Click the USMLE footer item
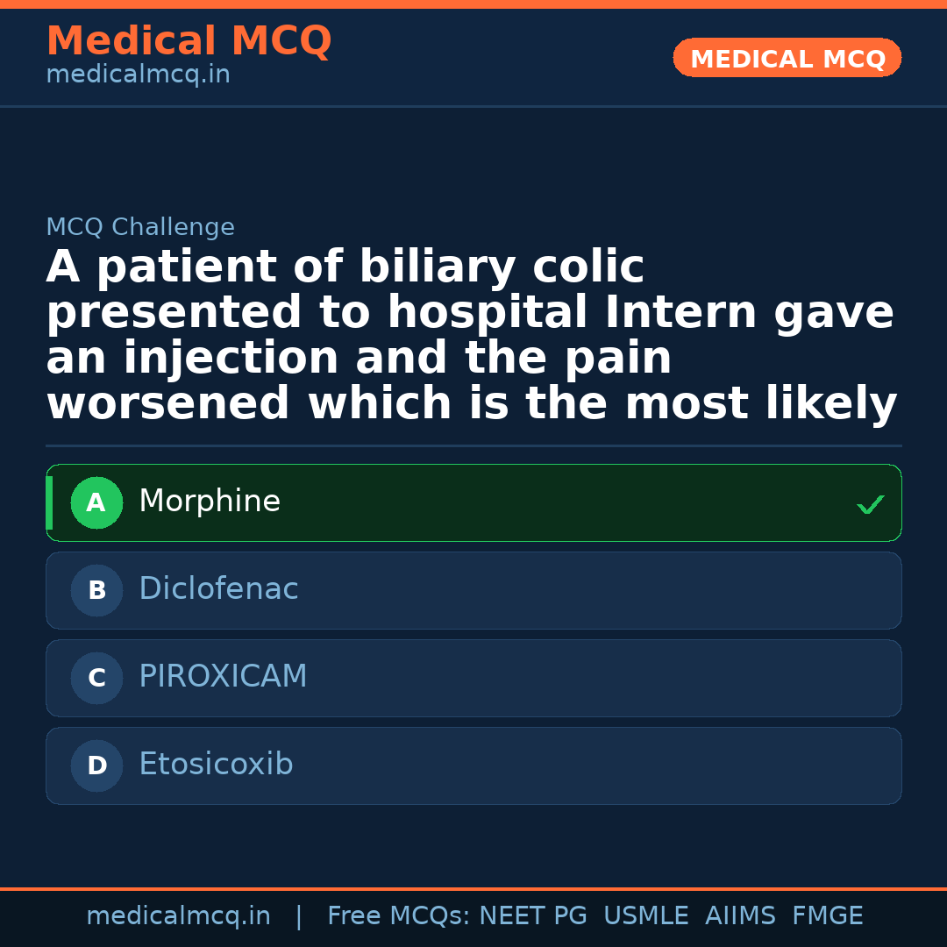 point(645,916)
